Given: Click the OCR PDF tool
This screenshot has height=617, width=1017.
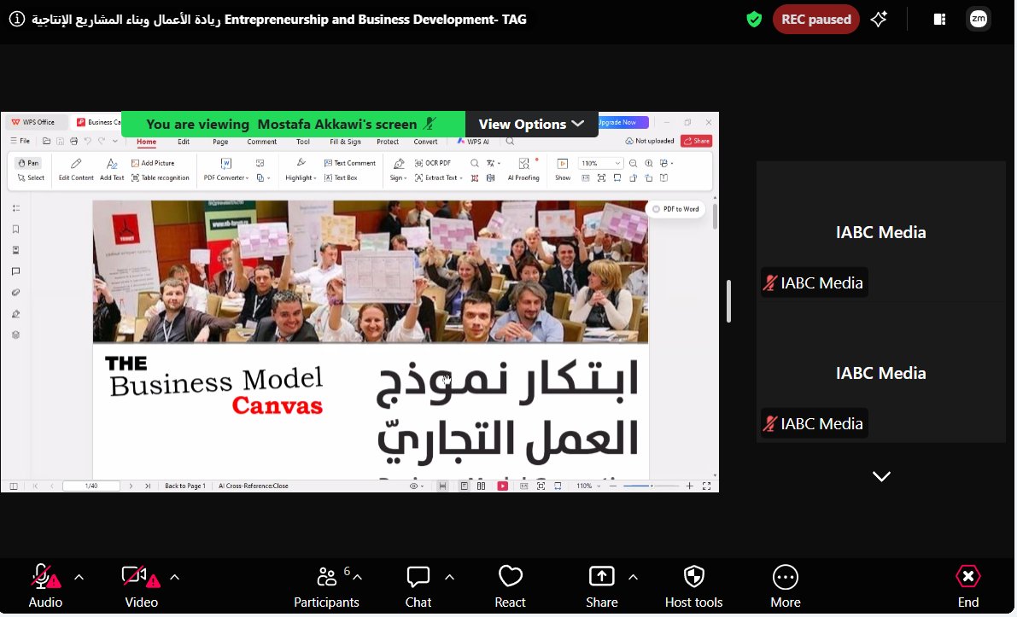Looking at the screenshot, I should [x=433, y=163].
